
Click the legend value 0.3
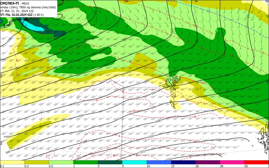[26, 166]
